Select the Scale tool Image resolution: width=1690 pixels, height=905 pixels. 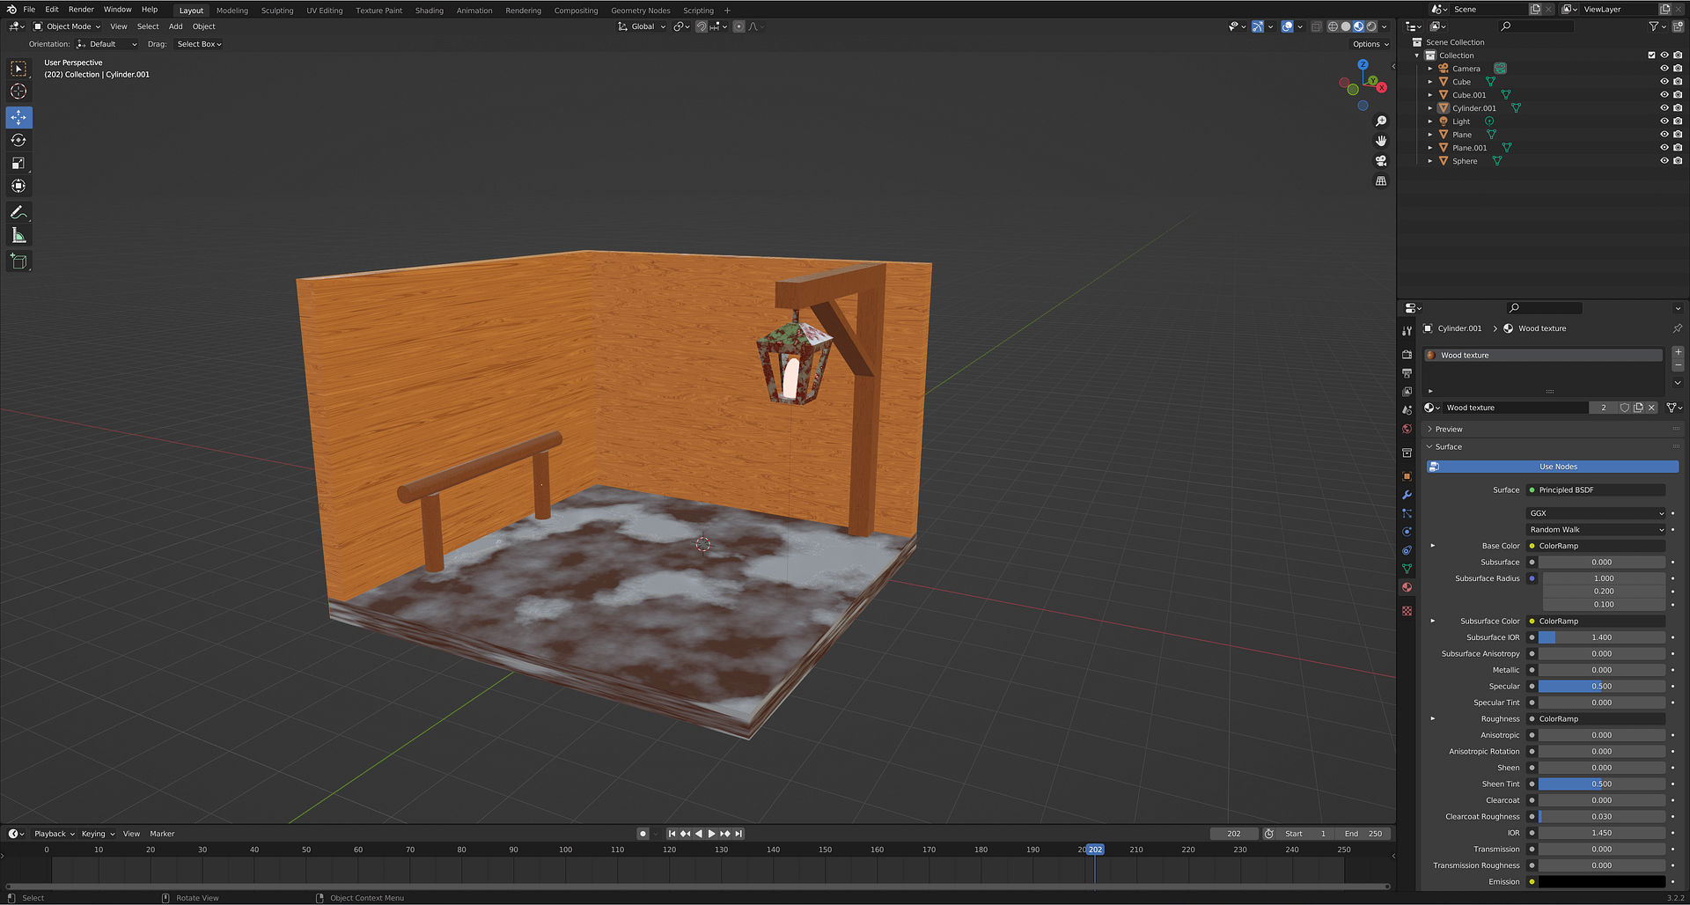coord(18,163)
